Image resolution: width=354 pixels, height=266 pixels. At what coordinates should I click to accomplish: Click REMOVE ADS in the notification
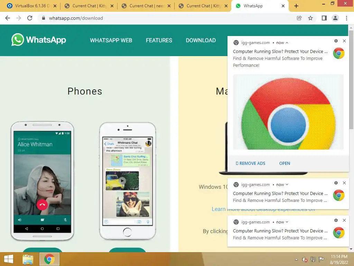pyautogui.click(x=251, y=163)
